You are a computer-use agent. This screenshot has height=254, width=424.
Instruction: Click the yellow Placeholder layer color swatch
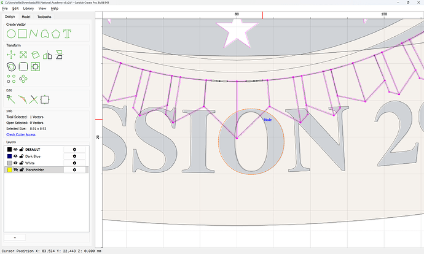(x=9, y=170)
